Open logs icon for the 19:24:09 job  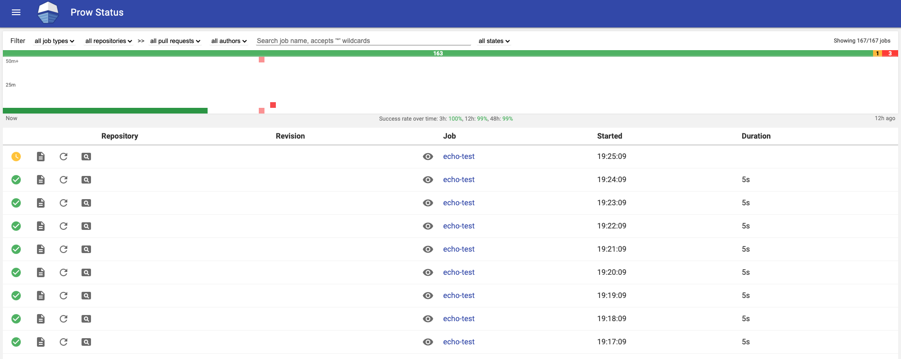[x=41, y=180]
